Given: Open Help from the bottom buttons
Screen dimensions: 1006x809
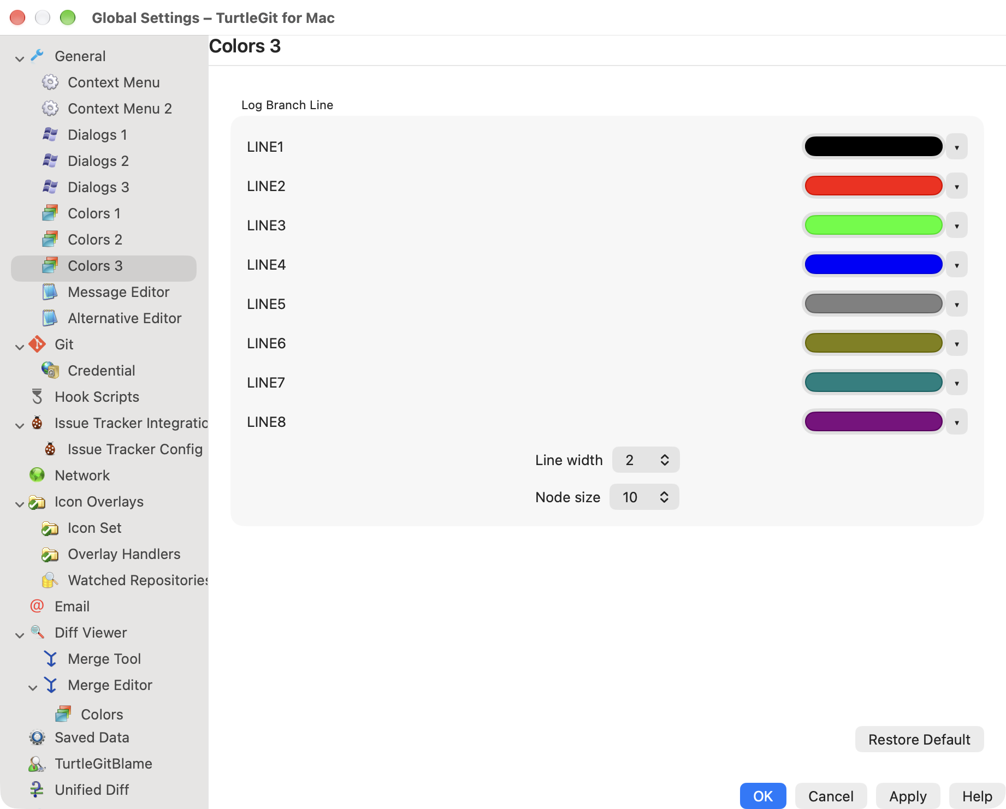Looking at the screenshot, I should [x=977, y=796].
